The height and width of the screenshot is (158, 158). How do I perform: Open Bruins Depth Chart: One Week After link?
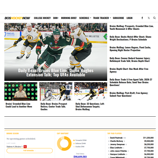(129, 70)
